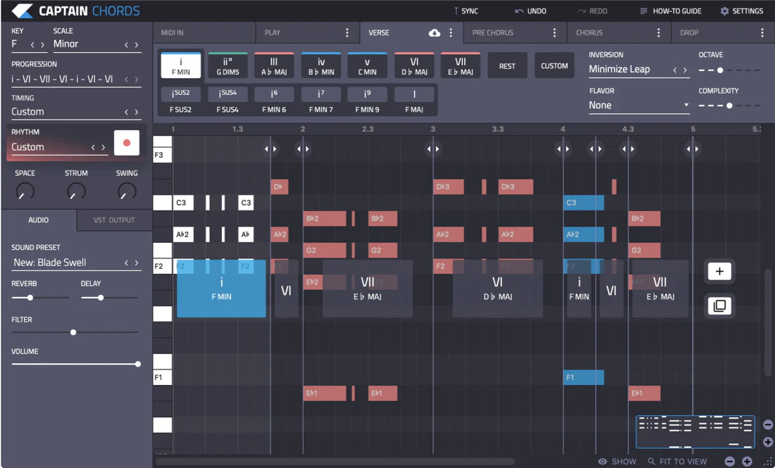Toggle Show eye icon
Screen dimensions: 775x468
(602, 461)
